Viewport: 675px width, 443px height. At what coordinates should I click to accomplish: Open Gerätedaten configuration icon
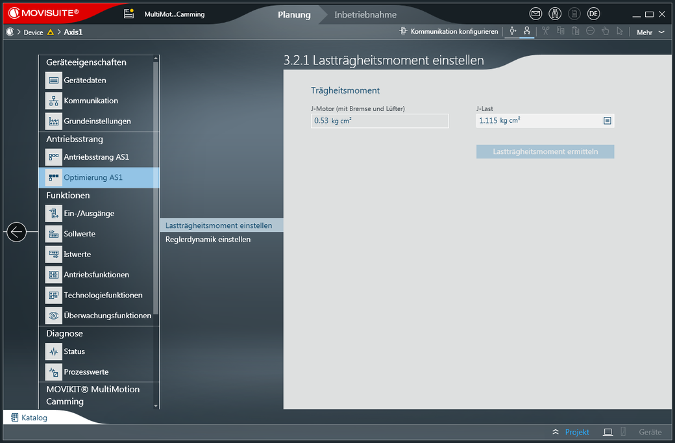coord(54,81)
